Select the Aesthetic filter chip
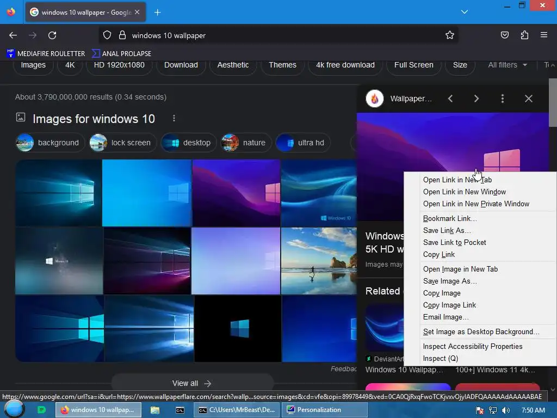The width and height of the screenshot is (557, 418). point(233,65)
